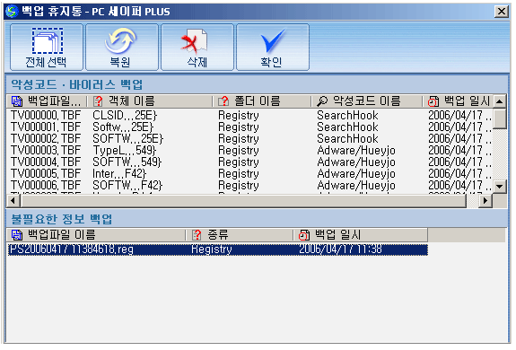Image resolution: width=516 pixels, height=350 pixels.
Task: Click backup date in TV000004.TBF row
Action: click(x=459, y=162)
